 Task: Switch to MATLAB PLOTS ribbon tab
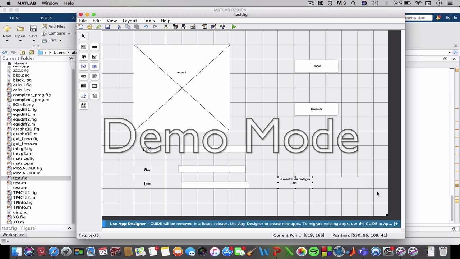(46, 18)
